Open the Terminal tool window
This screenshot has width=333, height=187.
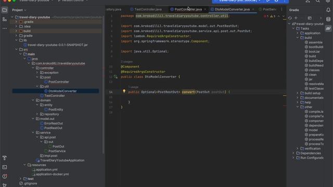point(5,167)
